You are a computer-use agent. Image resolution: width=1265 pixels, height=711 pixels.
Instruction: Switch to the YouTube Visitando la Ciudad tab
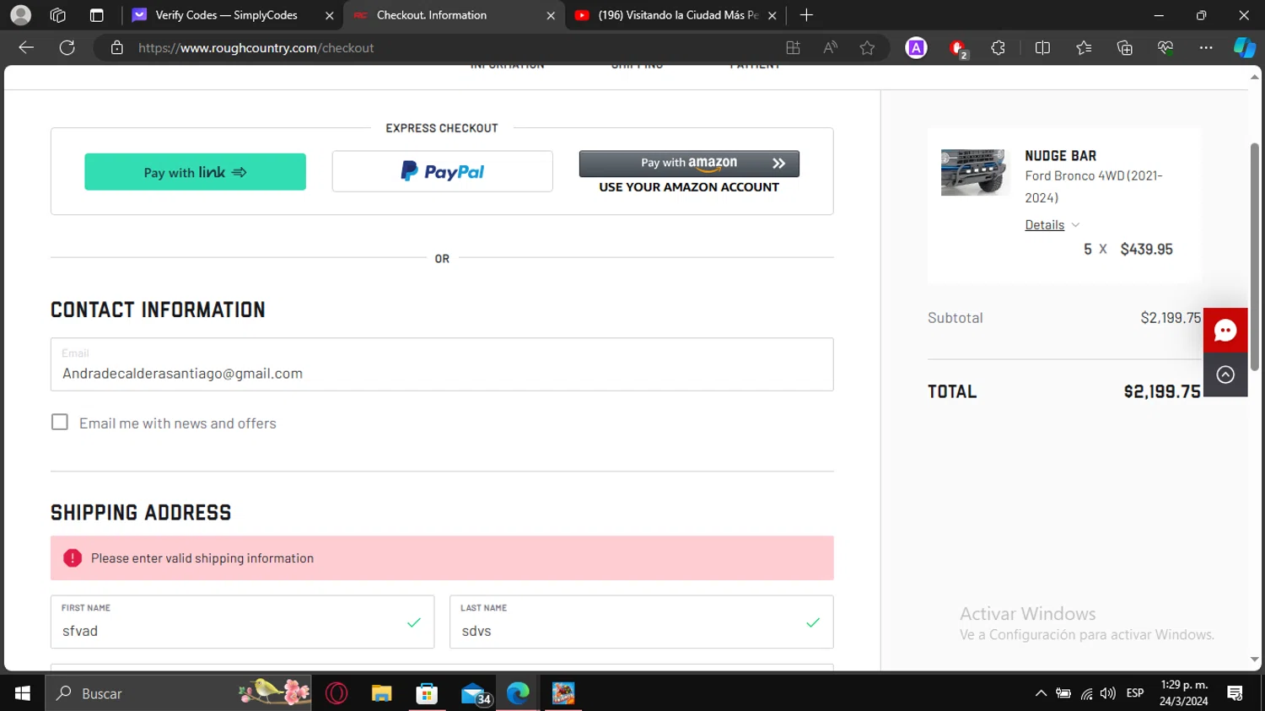click(675, 15)
